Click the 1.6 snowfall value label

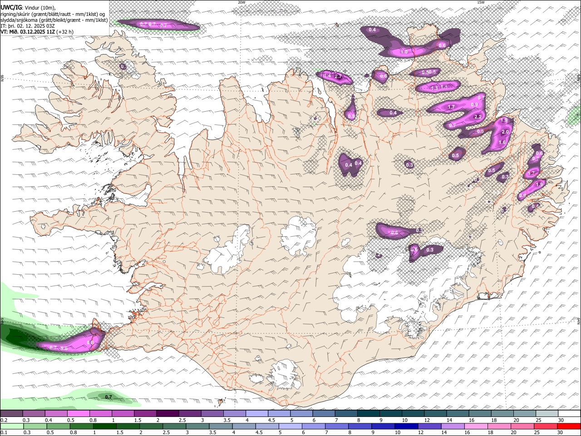502,142
